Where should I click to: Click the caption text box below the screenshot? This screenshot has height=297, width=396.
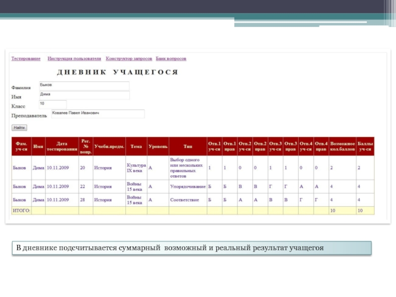tap(191, 247)
